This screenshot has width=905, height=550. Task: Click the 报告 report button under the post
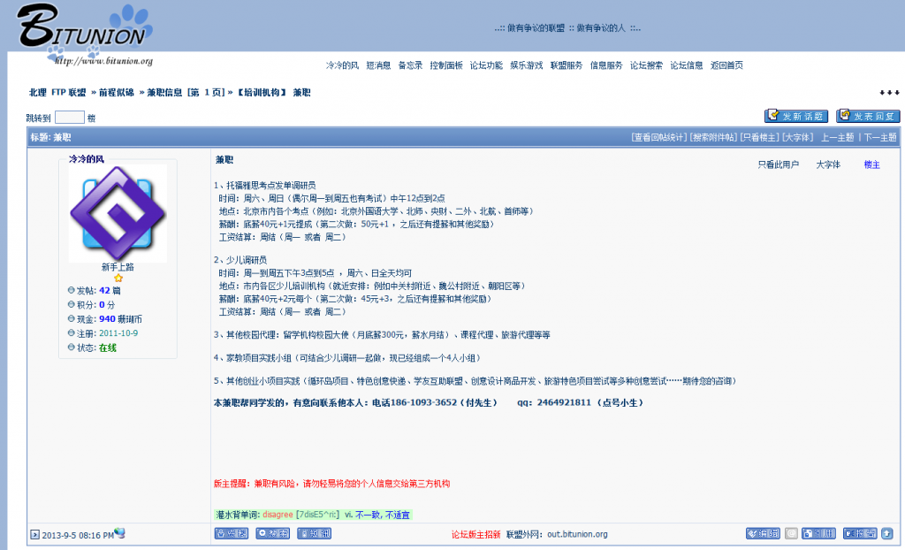click(x=860, y=533)
